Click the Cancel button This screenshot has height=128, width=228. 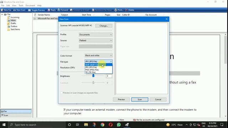pos(158,100)
